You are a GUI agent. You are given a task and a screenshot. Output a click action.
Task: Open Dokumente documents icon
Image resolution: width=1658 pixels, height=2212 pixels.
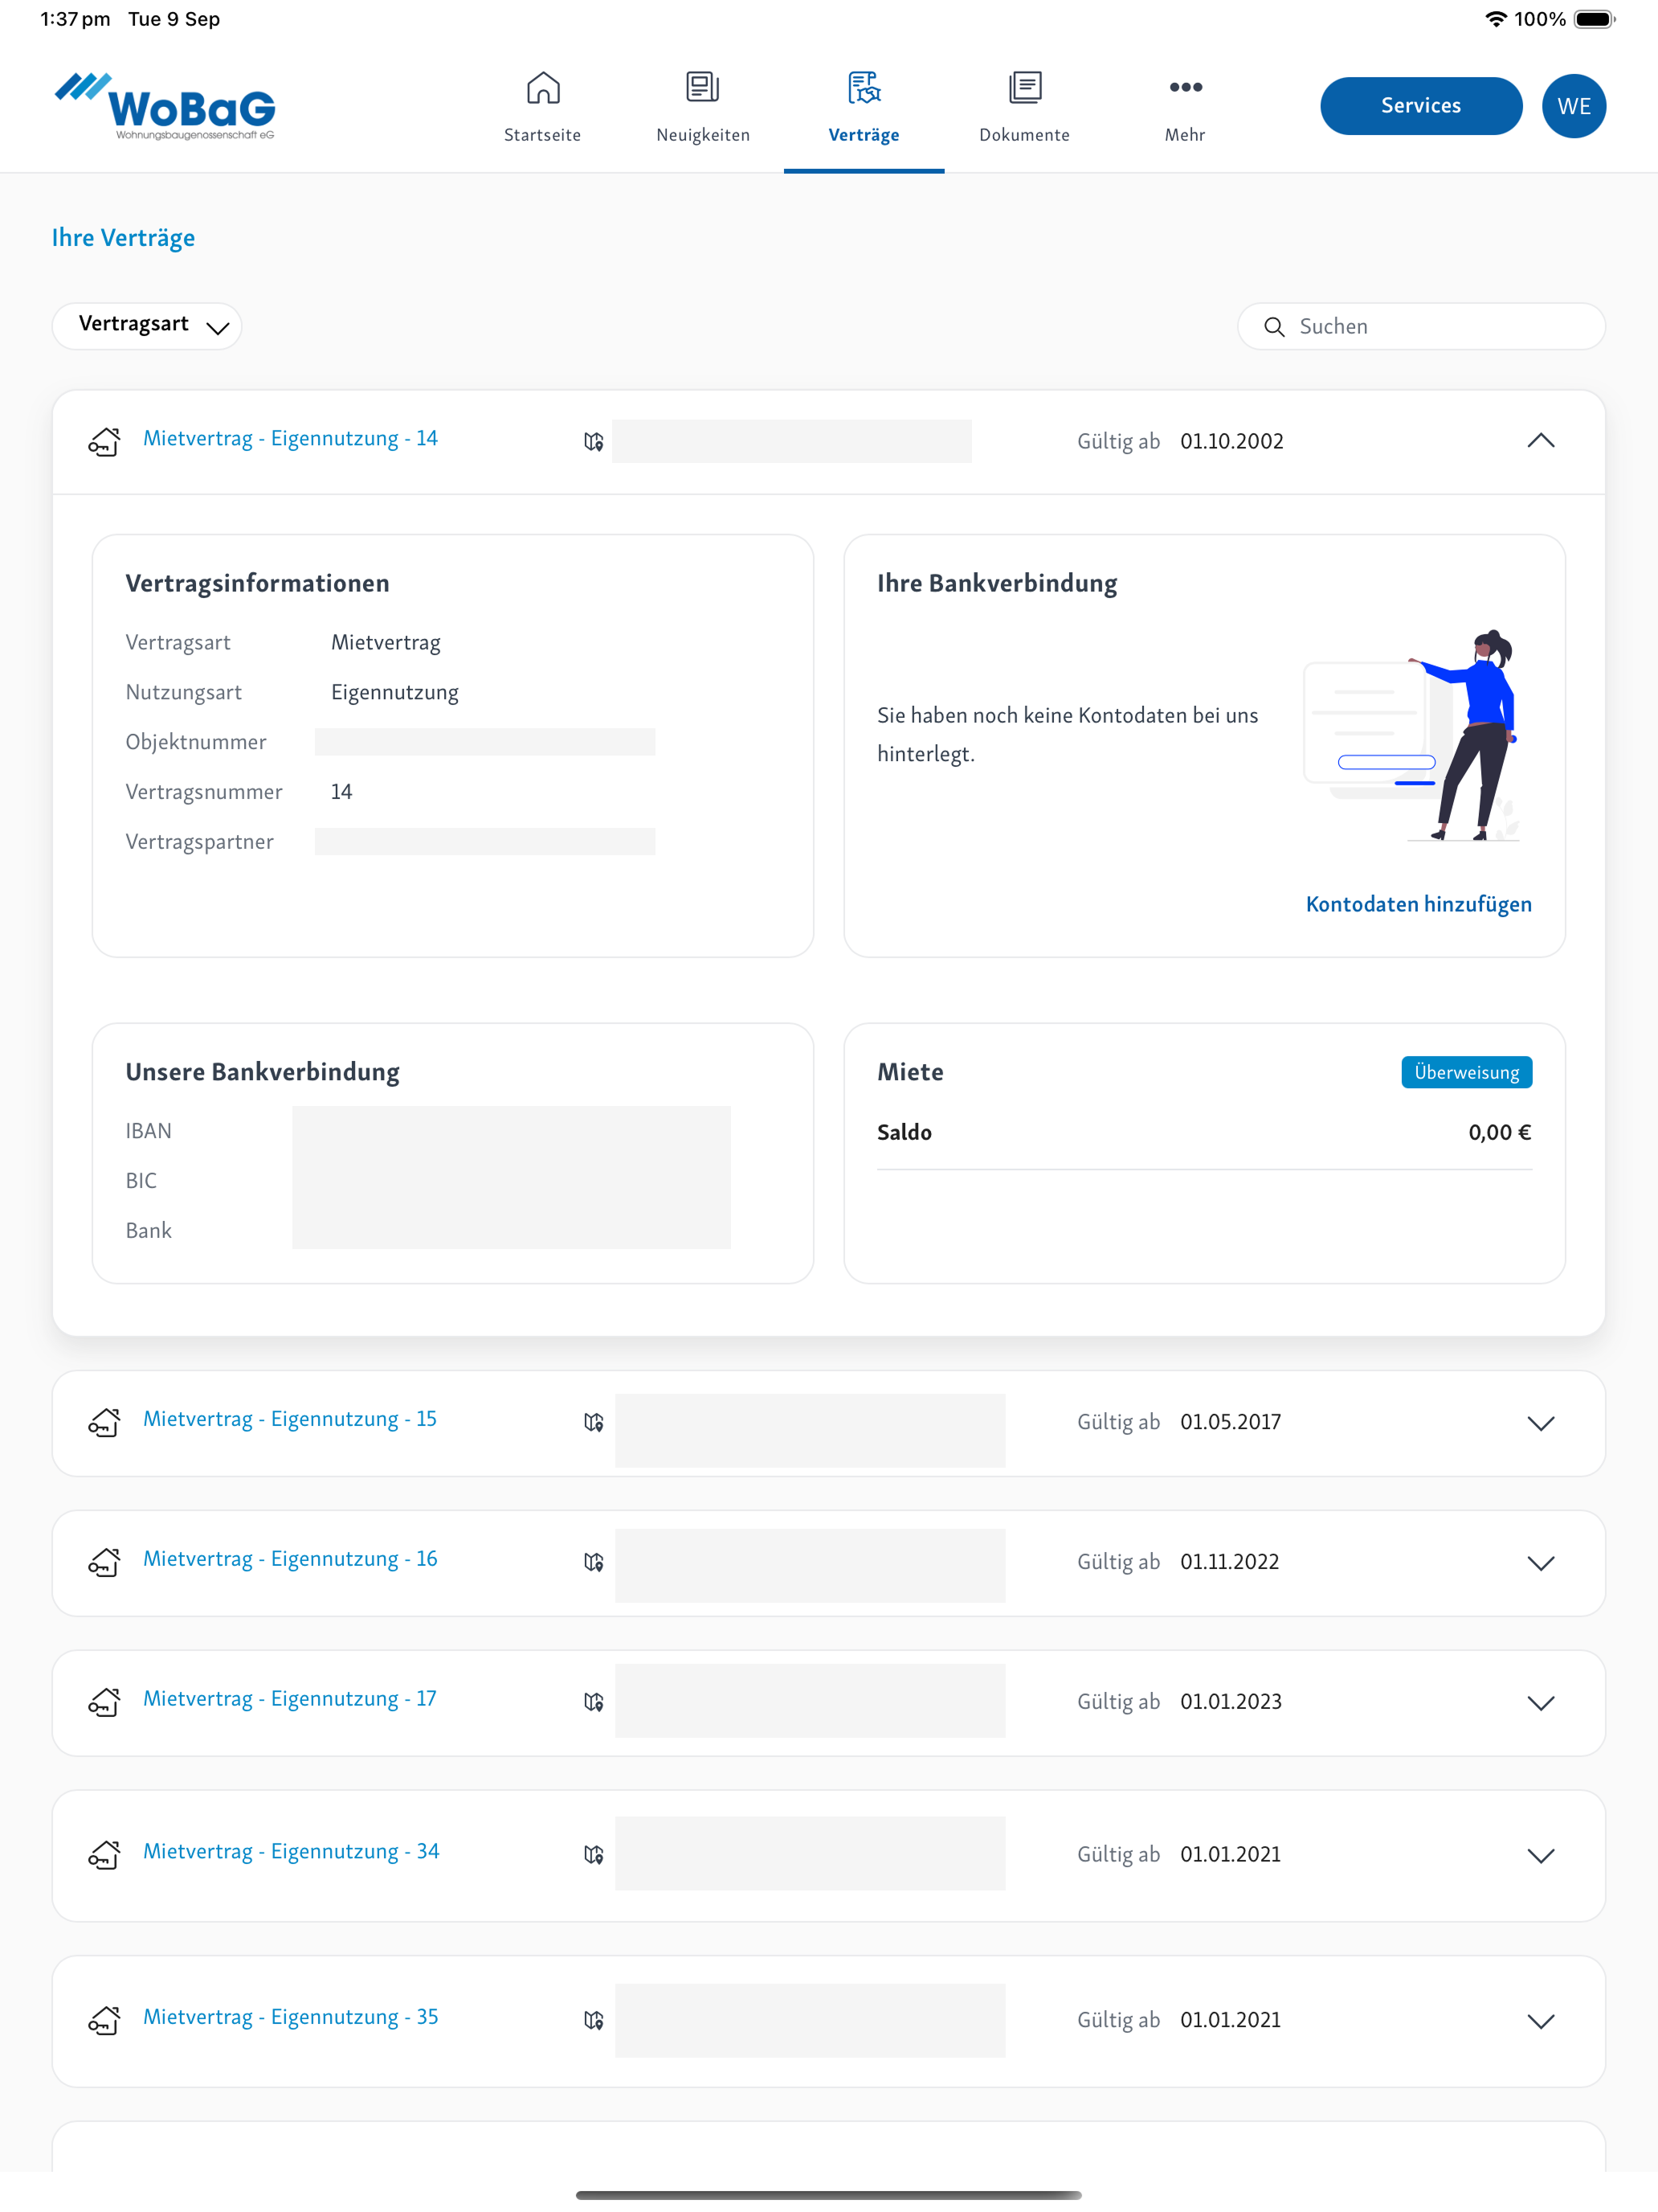(x=1024, y=88)
